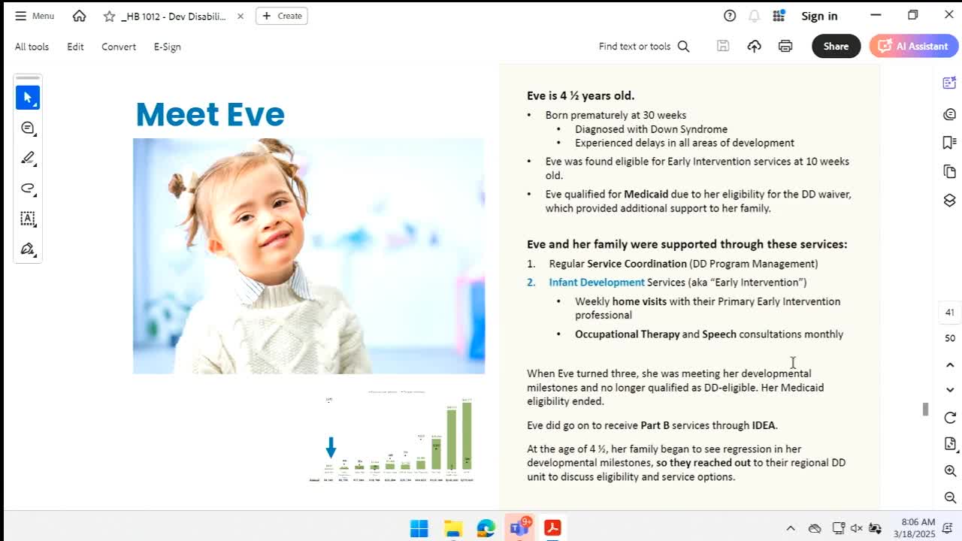The image size is (962, 541).
Task: Close the HB 1012 document tab
Action: pos(240,16)
